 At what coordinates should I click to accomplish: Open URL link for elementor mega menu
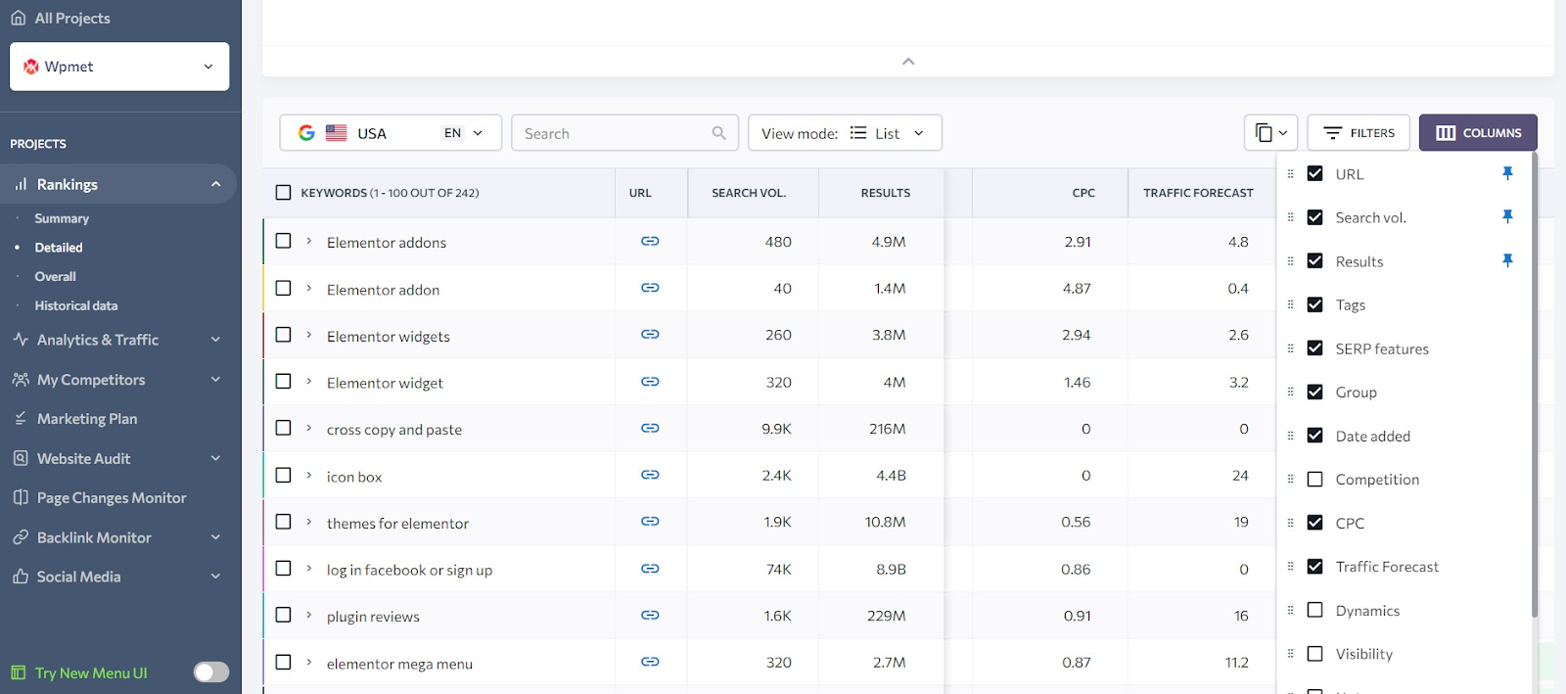point(650,663)
